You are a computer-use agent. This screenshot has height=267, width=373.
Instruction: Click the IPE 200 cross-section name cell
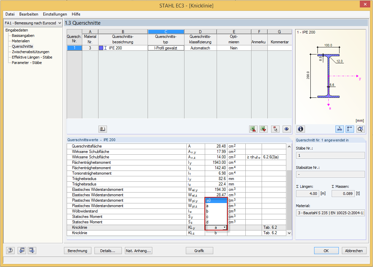[123, 48]
